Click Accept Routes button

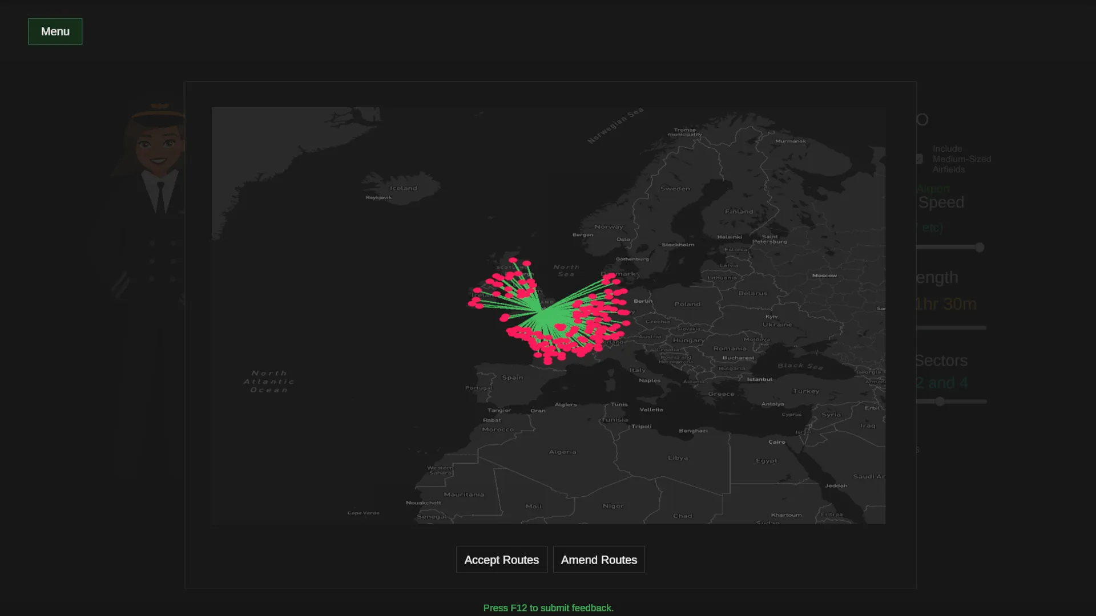click(501, 560)
